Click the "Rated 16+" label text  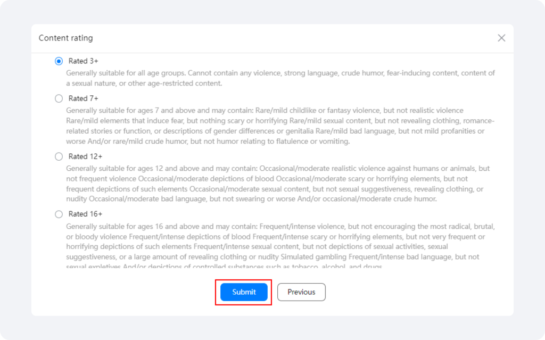click(x=86, y=214)
